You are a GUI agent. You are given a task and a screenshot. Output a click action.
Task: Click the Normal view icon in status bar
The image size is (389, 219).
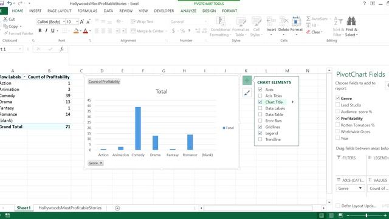click(322, 215)
